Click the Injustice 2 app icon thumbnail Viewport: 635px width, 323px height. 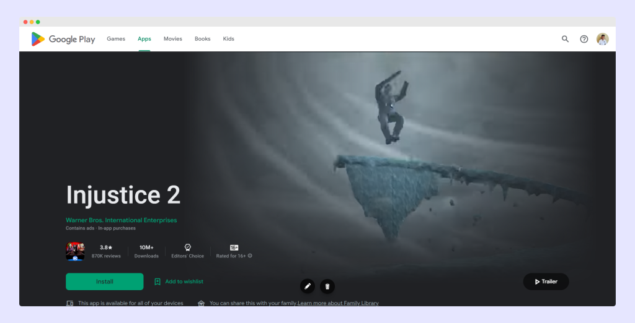tap(75, 251)
